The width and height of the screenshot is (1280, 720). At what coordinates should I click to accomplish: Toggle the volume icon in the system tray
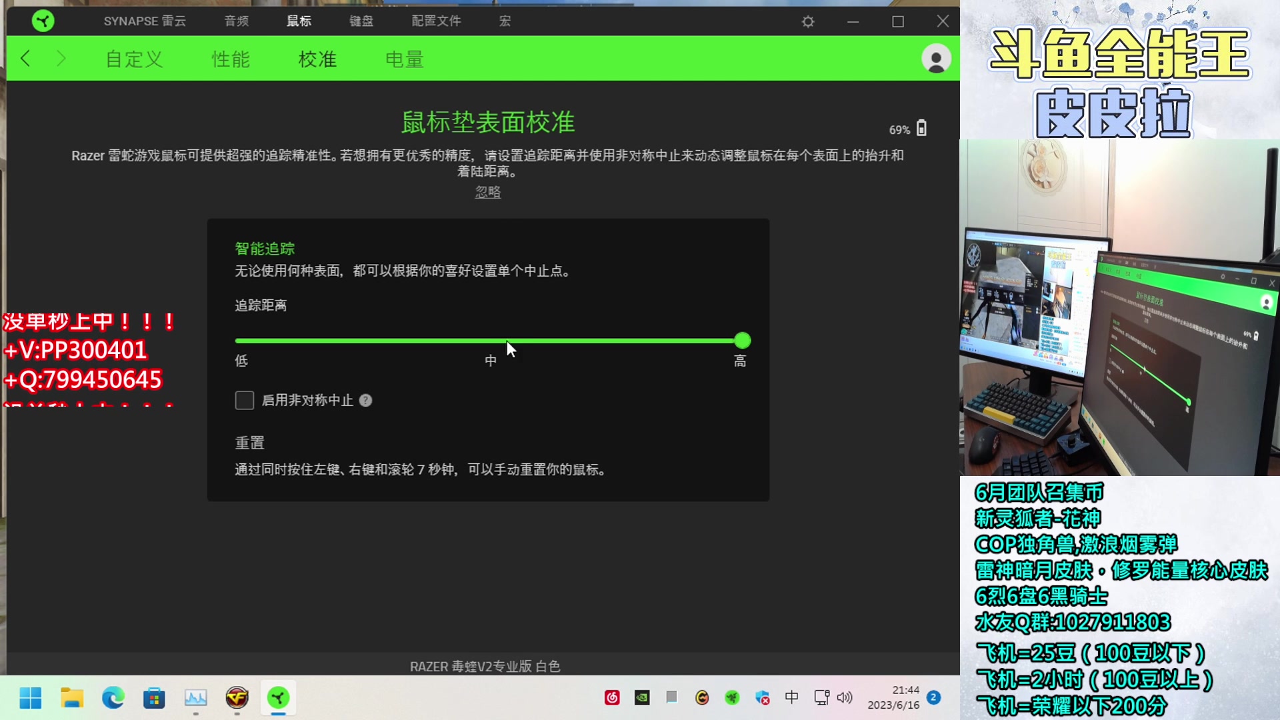tap(845, 697)
